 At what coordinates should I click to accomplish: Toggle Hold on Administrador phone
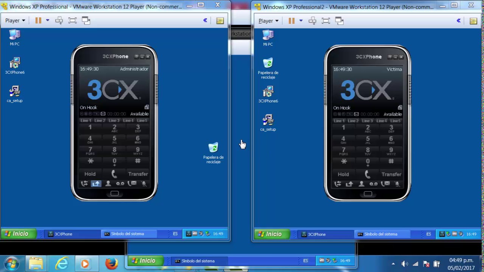[x=90, y=174]
